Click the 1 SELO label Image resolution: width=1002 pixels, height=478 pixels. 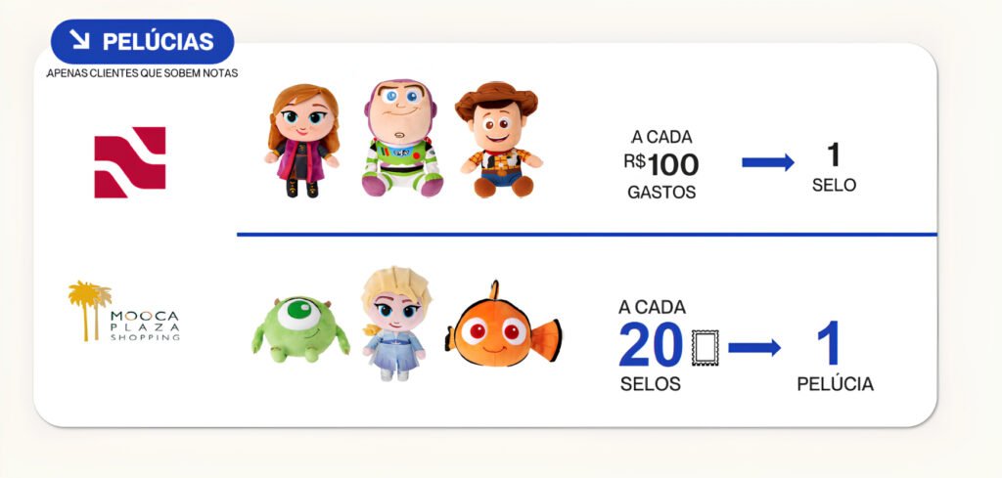(834, 167)
